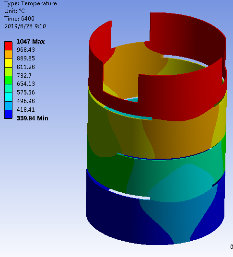Click the dark blue legend color band
The image size is (233, 257).
(x=8, y=114)
